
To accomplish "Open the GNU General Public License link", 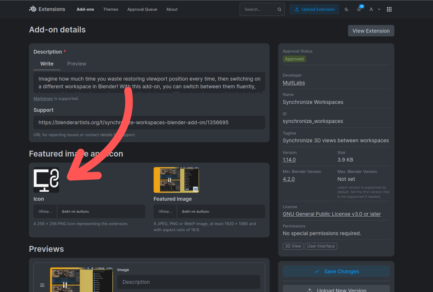I will click(332, 214).
